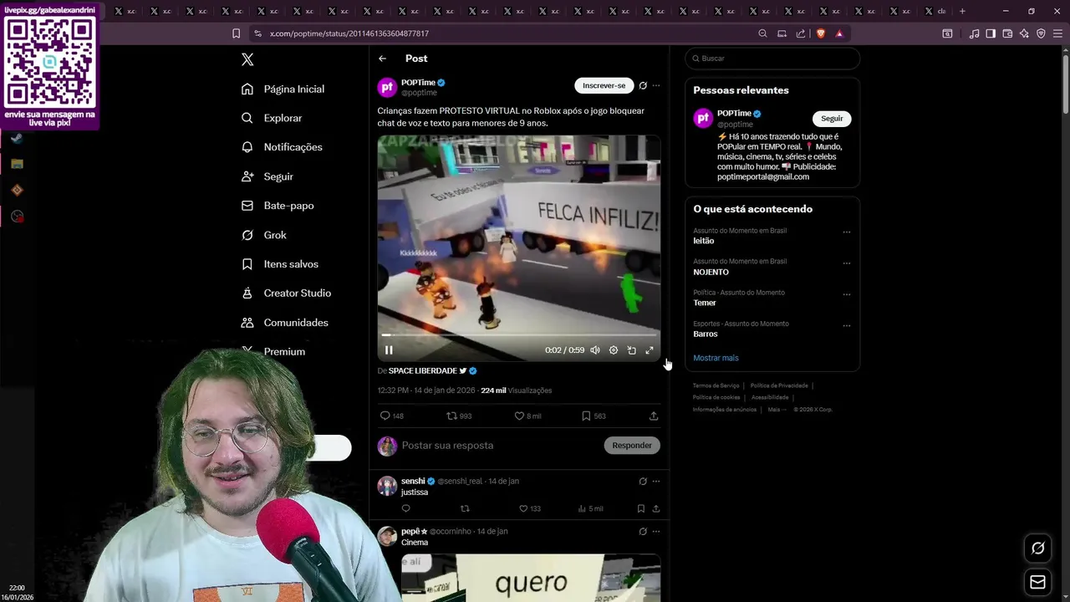Click the Inscrever-se button
1070x602 pixels.
[x=604, y=85]
